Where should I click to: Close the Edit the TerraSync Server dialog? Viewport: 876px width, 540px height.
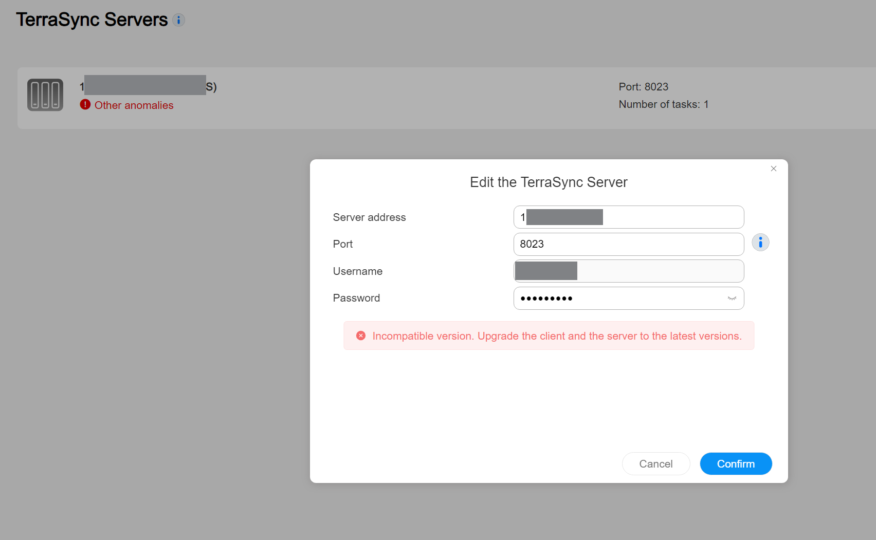pos(774,169)
